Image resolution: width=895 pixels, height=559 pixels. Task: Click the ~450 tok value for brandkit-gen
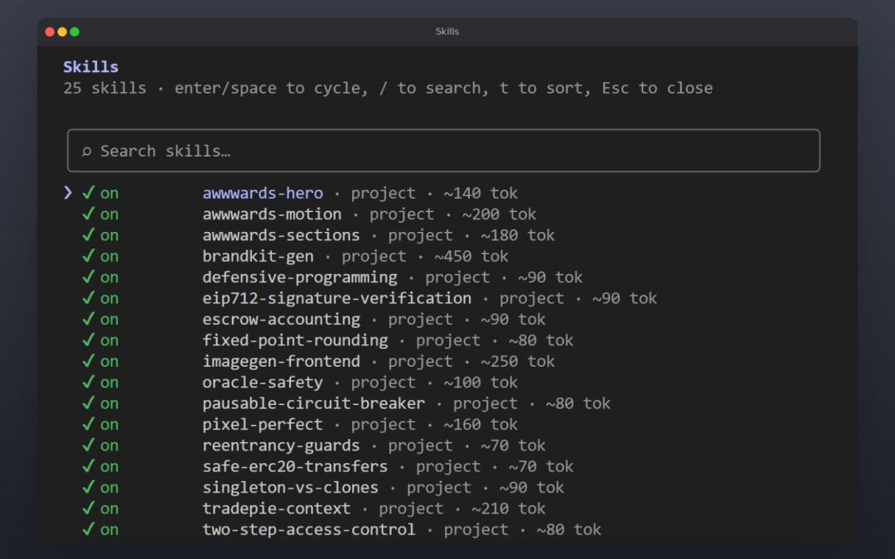coord(471,257)
